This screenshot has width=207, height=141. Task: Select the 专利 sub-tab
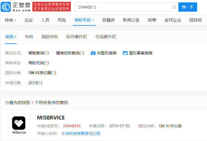29,37
